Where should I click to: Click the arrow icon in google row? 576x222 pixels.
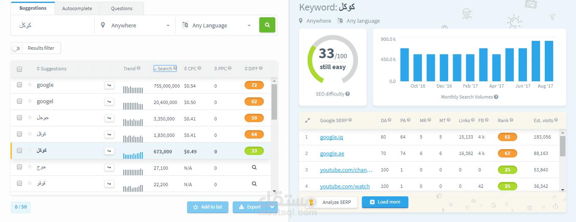click(x=109, y=85)
